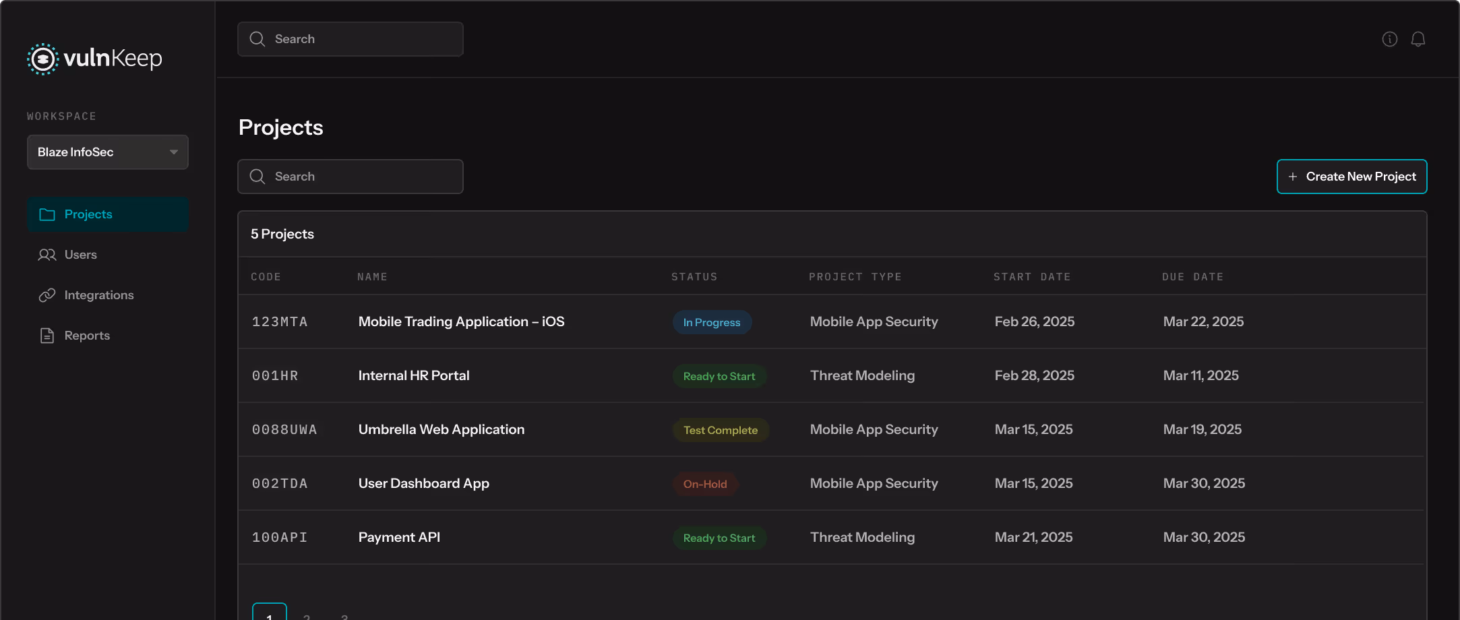1460x620 pixels.
Task: Click start date Mar 21, 2025
Action: point(1034,538)
